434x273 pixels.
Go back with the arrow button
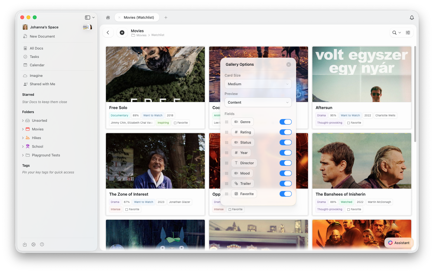coord(108,32)
